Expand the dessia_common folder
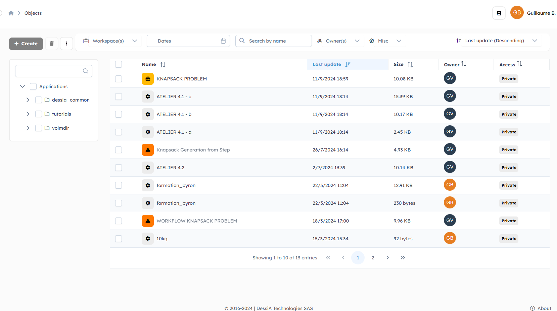557x311 pixels. tap(28, 100)
